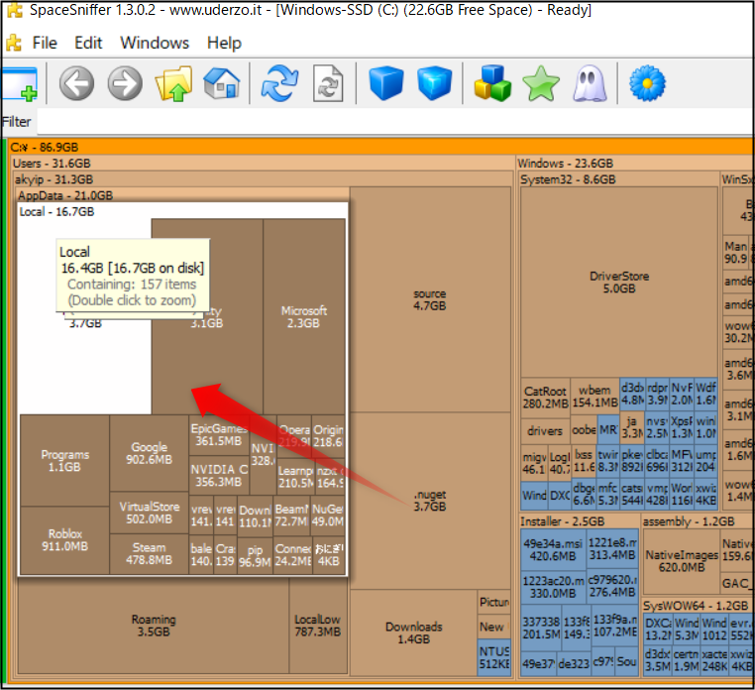755x690 pixels.
Task: Open the Windows menu
Action: pos(155,43)
